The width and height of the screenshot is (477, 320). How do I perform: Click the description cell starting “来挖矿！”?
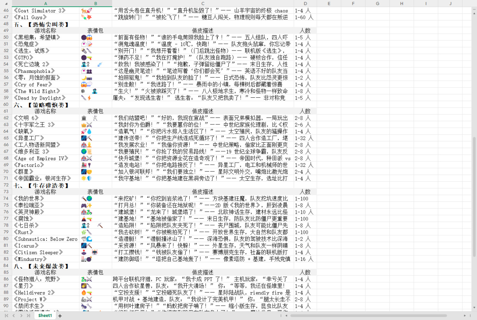click(x=203, y=198)
